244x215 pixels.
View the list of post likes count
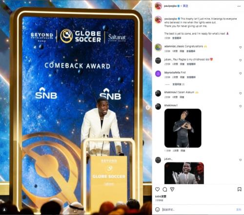click(161, 196)
